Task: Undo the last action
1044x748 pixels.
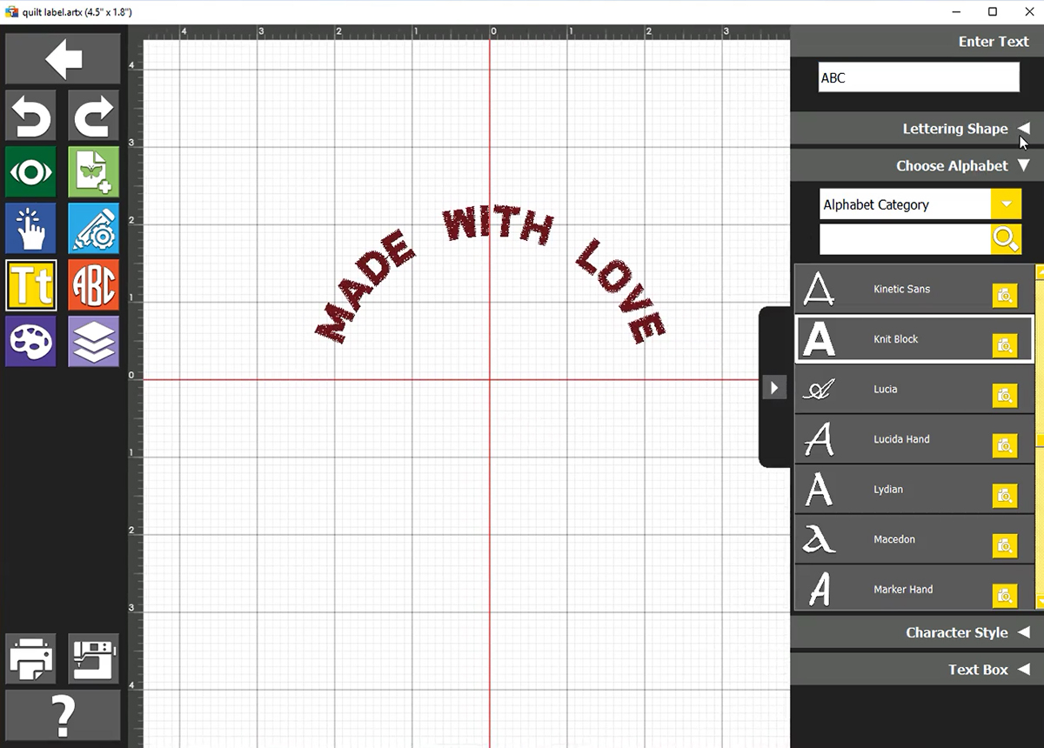Action: (x=31, y=116)
